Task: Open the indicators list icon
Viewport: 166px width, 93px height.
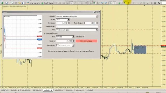Action: [120, 3]
